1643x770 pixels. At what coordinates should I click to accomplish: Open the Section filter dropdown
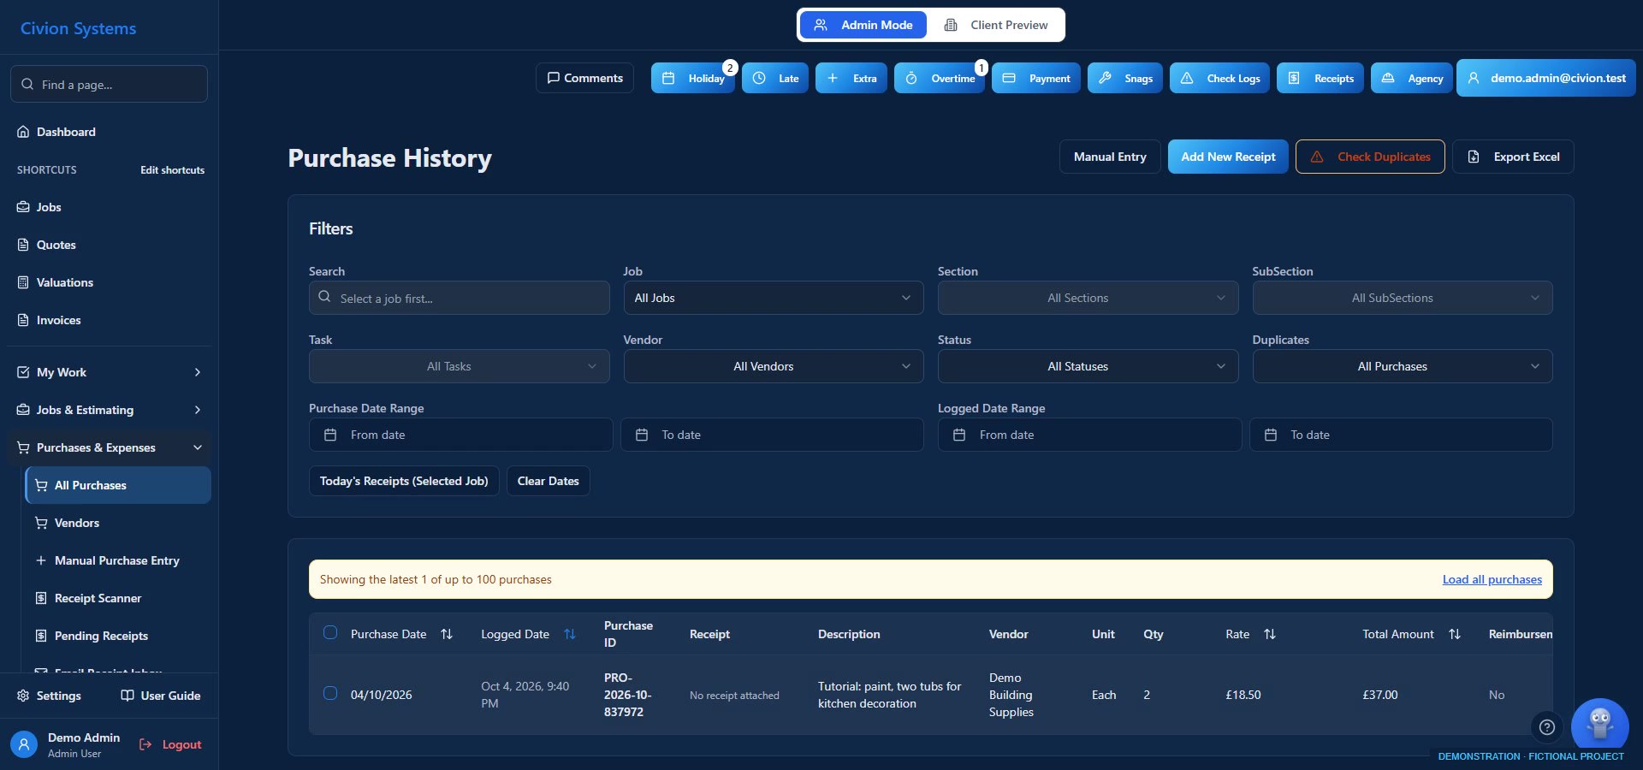[x=1088, y=298]
